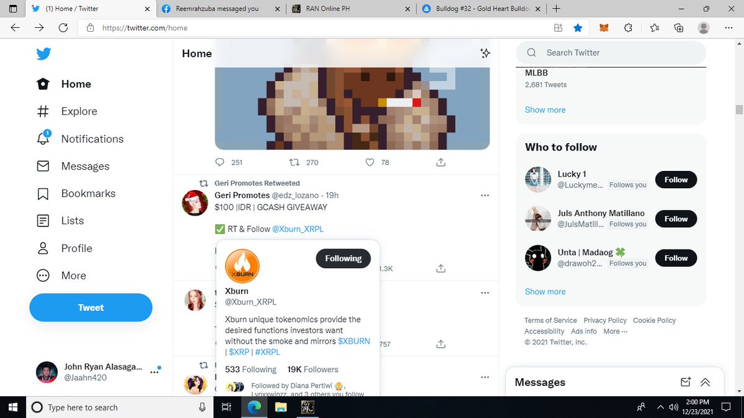
Task: Click the Search Twitter field
Action: (611, 53)
